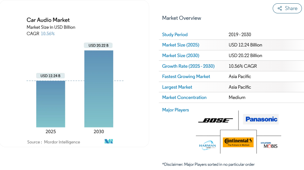304x170 pixels.
Task: Click the Hyundai Mobis logo
Action: point(269,145)
